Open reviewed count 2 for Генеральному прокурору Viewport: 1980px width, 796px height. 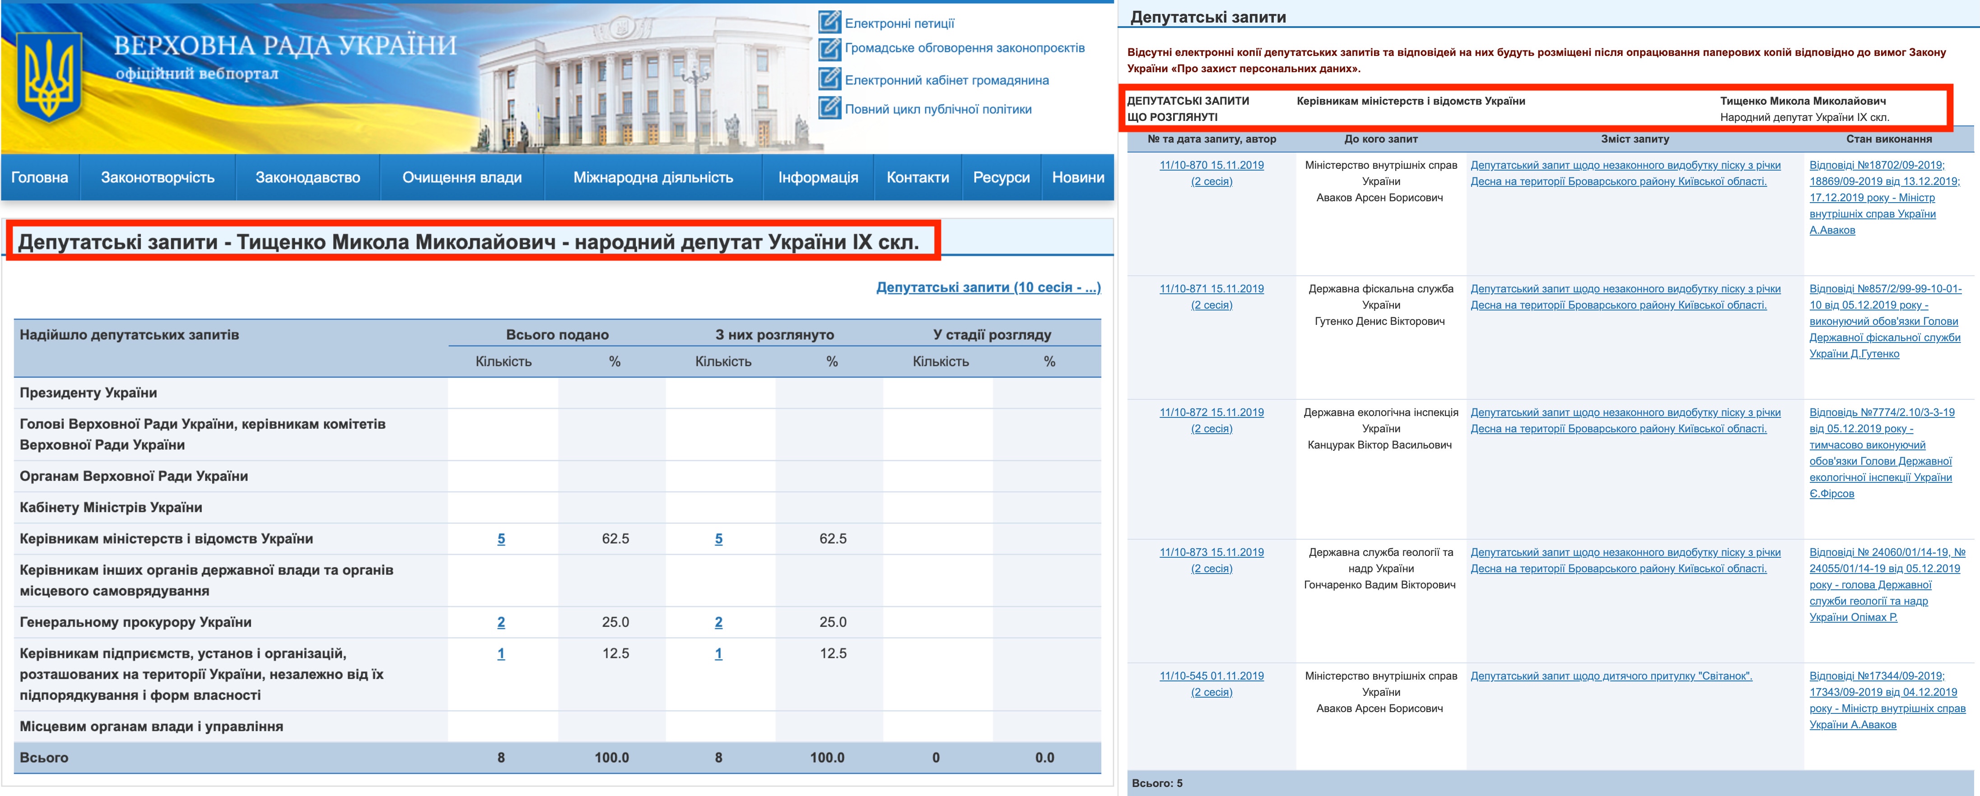(x=719, y=622)
